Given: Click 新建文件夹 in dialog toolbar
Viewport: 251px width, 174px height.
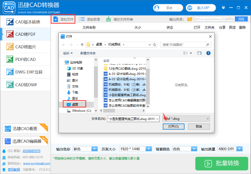Looking at the screenshot, I should pos(88,53).
